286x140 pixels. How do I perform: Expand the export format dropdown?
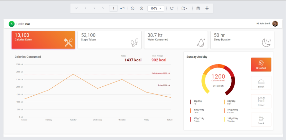tap(184, 8)
